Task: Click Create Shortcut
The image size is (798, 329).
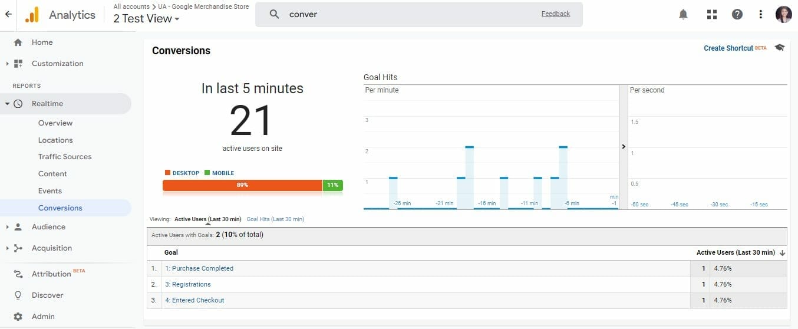Action: (x=728, y=48)
